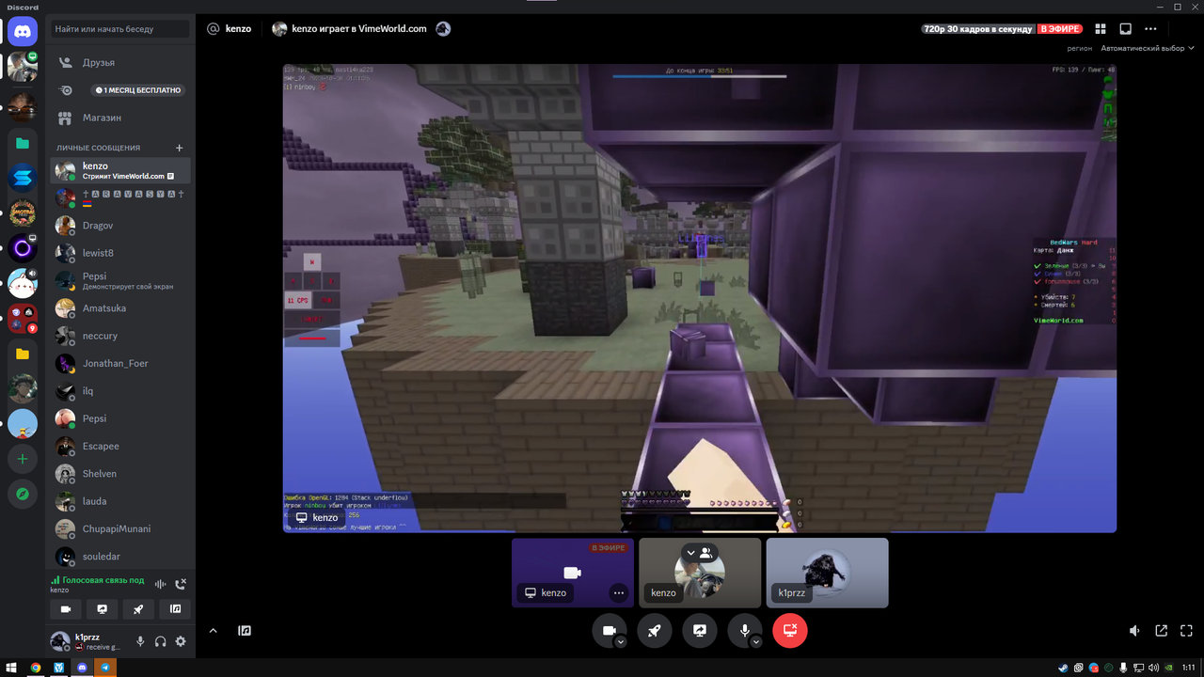Open Windows Start menu
The height and width of the screenshot is (677, 1204).
(11, 668)
